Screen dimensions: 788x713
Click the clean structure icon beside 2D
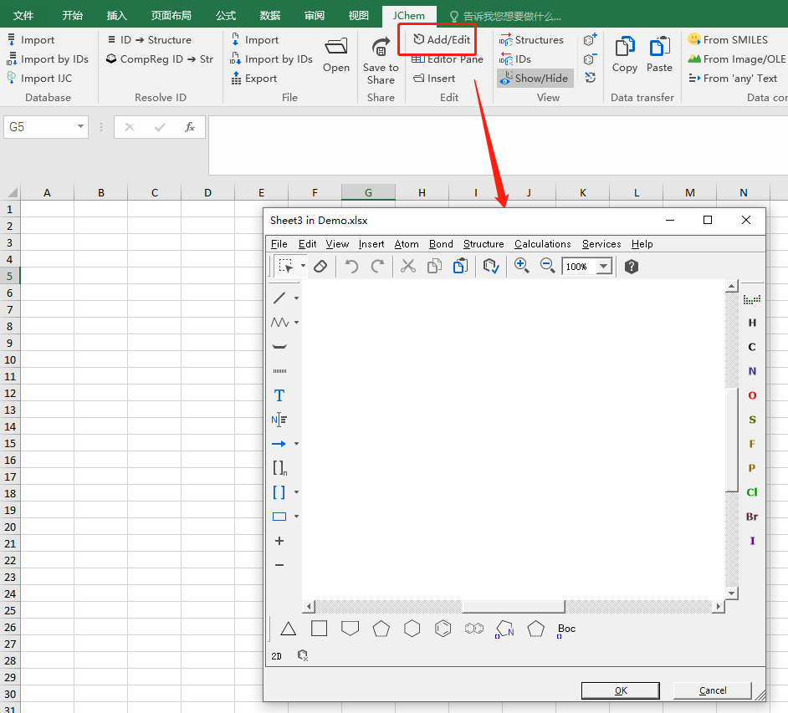pos(302,655)
